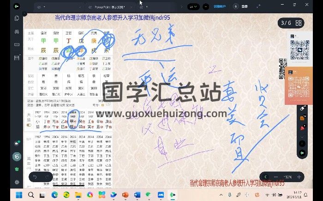Open Microsoft Edge from taskbar

pos(54,195)
